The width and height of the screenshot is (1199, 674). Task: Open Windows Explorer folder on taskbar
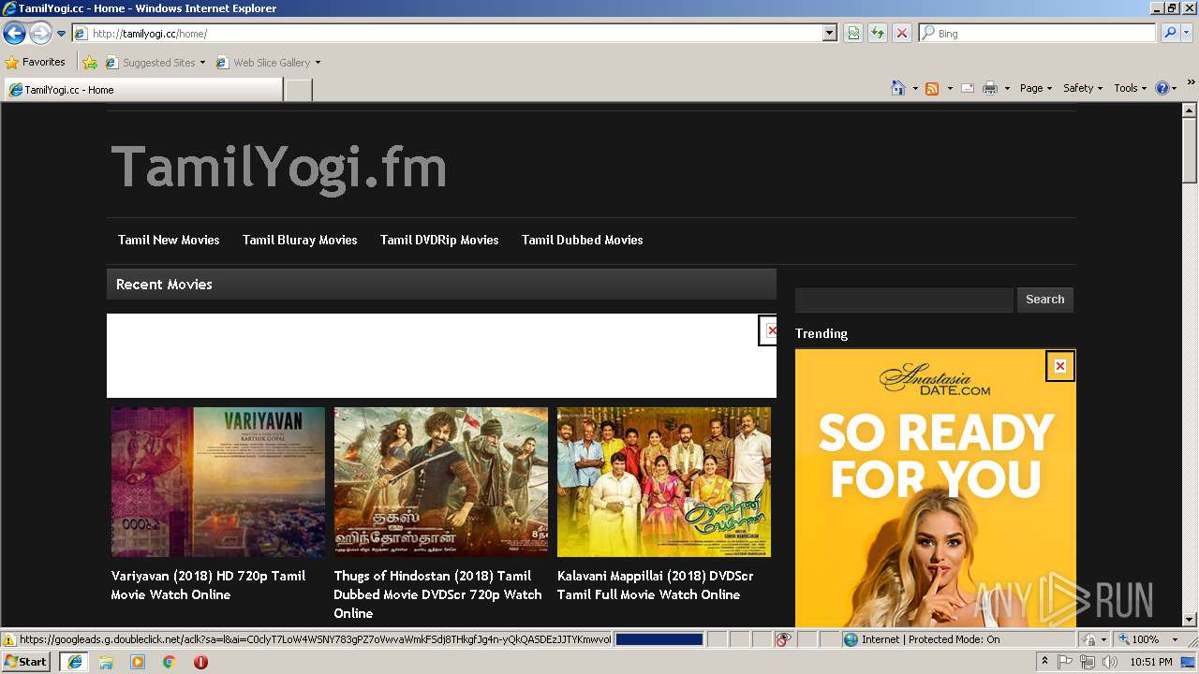106,662
